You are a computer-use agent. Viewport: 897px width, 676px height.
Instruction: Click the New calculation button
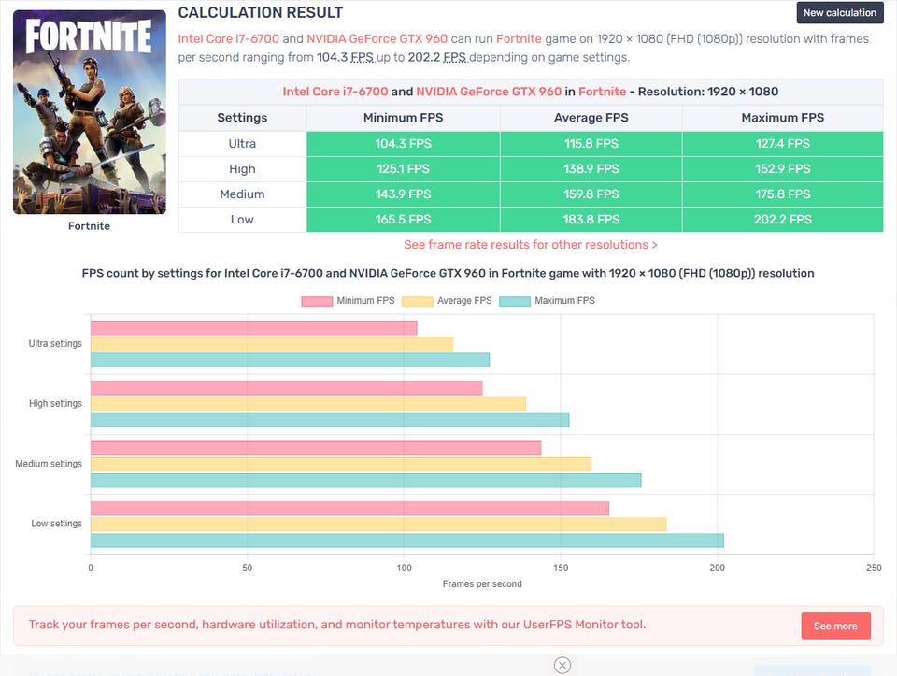tap(839, 12)
